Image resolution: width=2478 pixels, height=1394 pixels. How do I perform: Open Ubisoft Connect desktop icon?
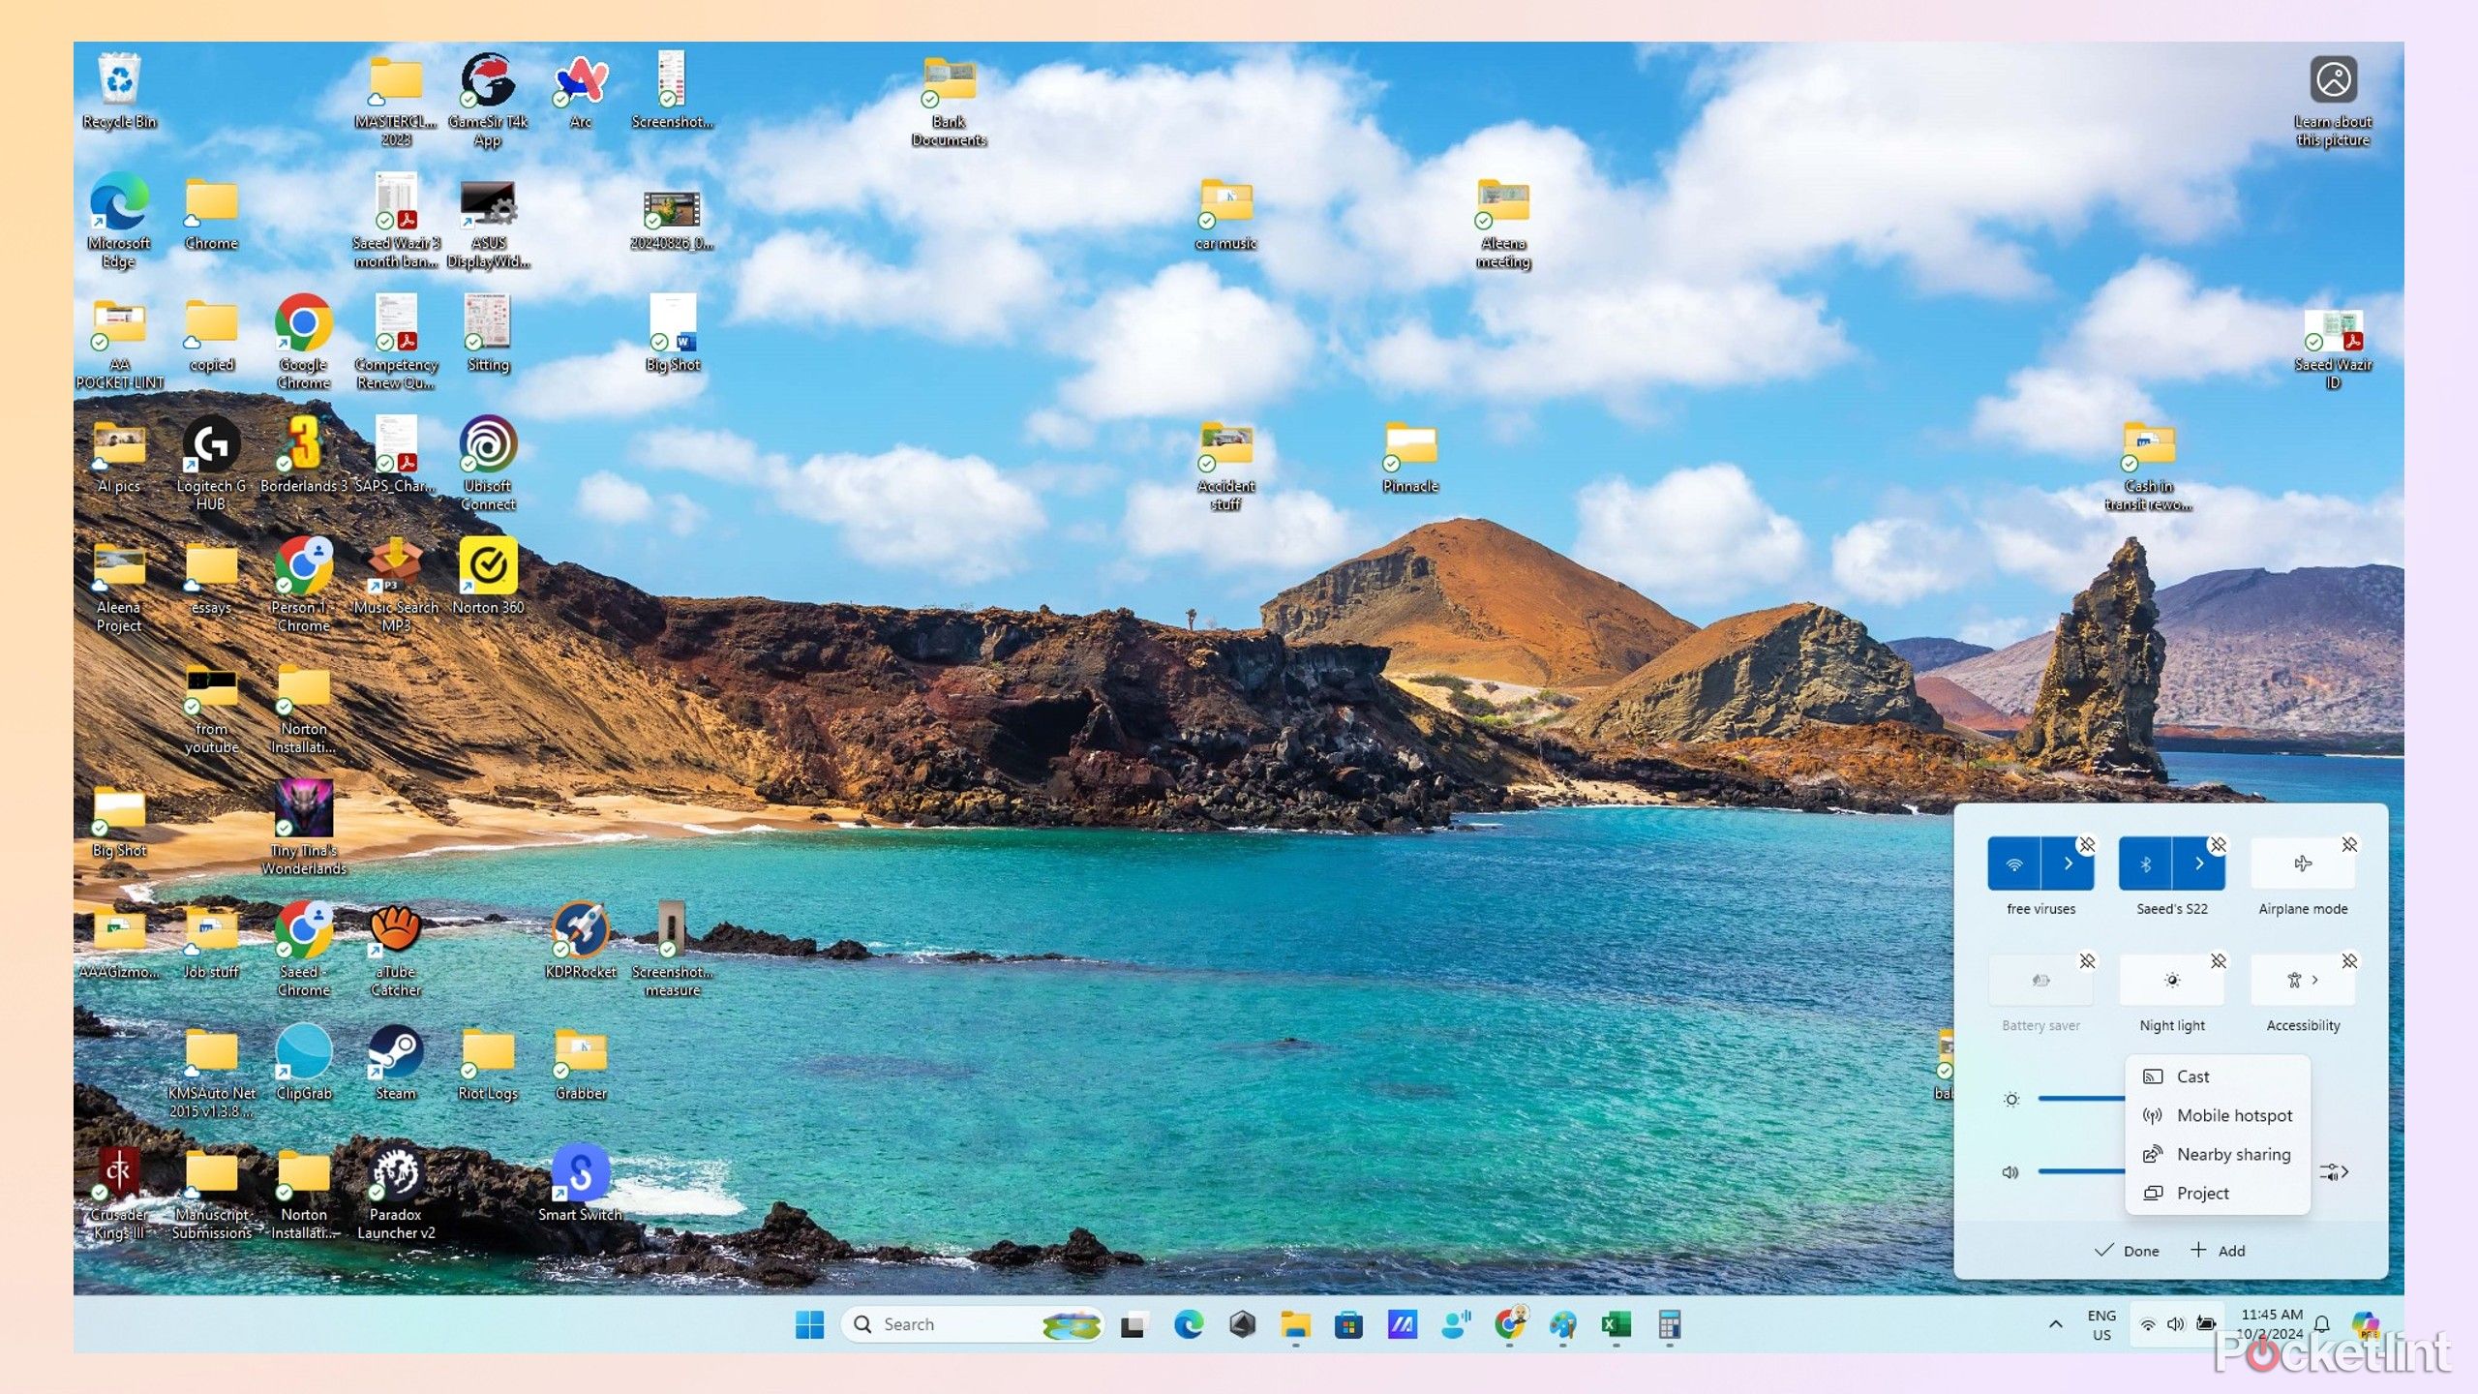pos(487,446)
